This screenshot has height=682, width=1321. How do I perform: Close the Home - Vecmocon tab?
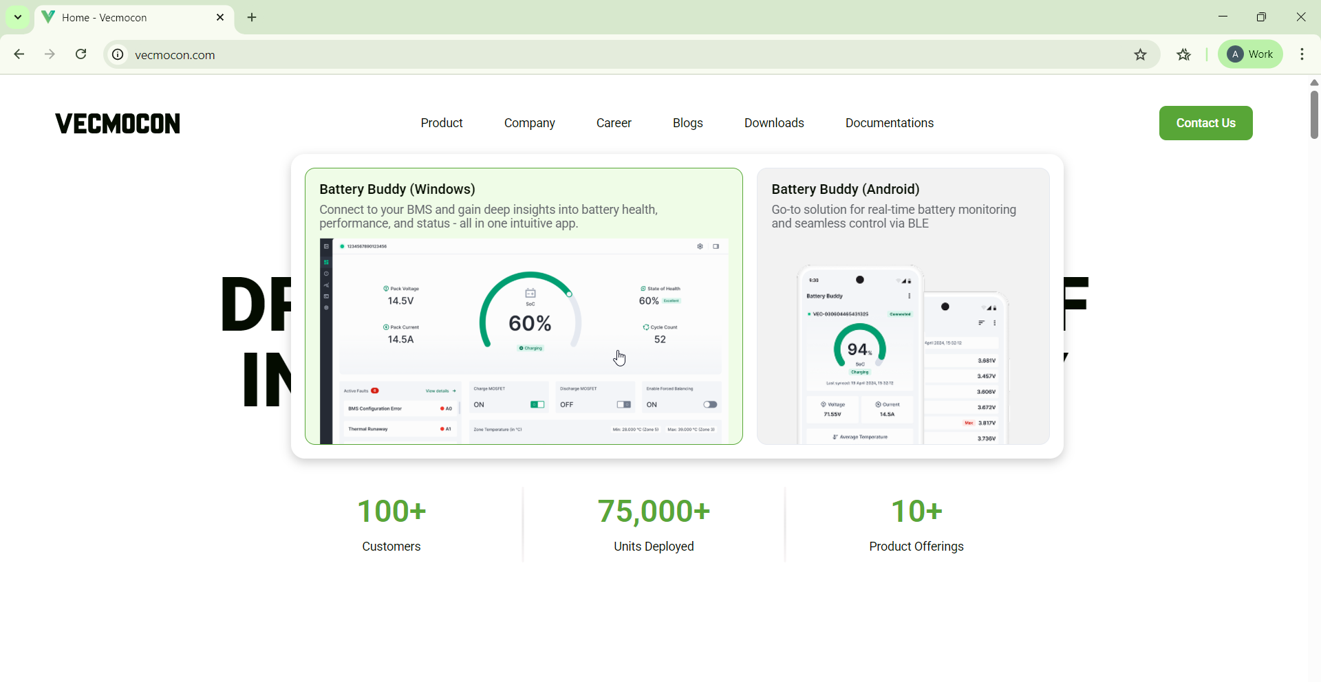220,18
